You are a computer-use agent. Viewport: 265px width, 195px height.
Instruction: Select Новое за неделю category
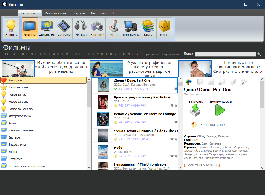click(44, 109)
